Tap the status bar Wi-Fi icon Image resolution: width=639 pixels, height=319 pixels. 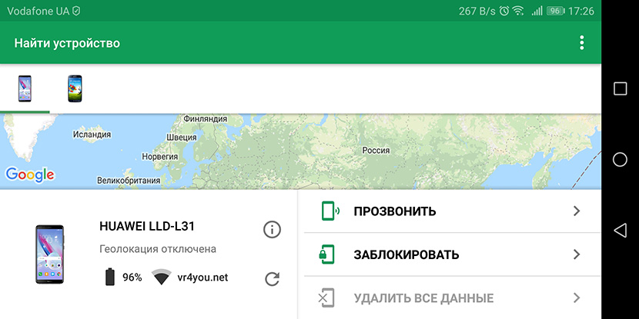[x=518, y=11]
